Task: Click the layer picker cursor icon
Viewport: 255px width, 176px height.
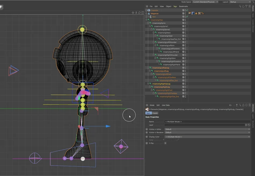Action: coord(249,125)
